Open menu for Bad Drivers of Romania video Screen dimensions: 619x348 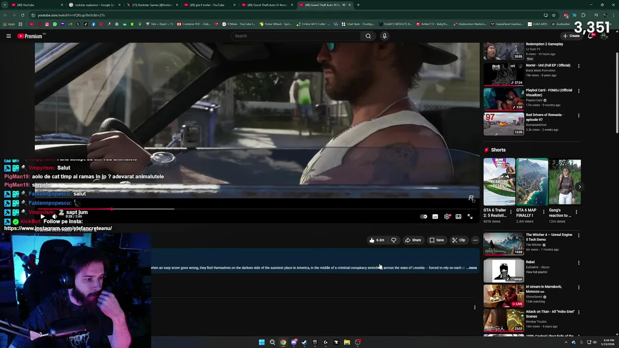[x=579, y=116]
